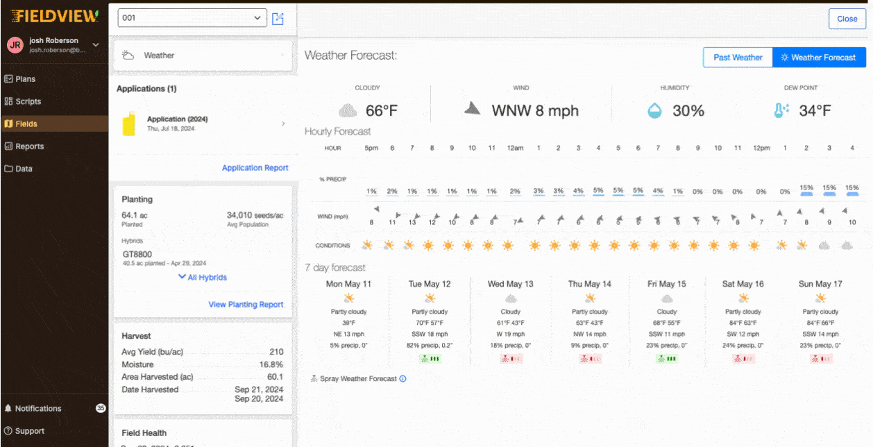
Task: Click the 5pm sunny conditions icon
Action: coord(367,245)
